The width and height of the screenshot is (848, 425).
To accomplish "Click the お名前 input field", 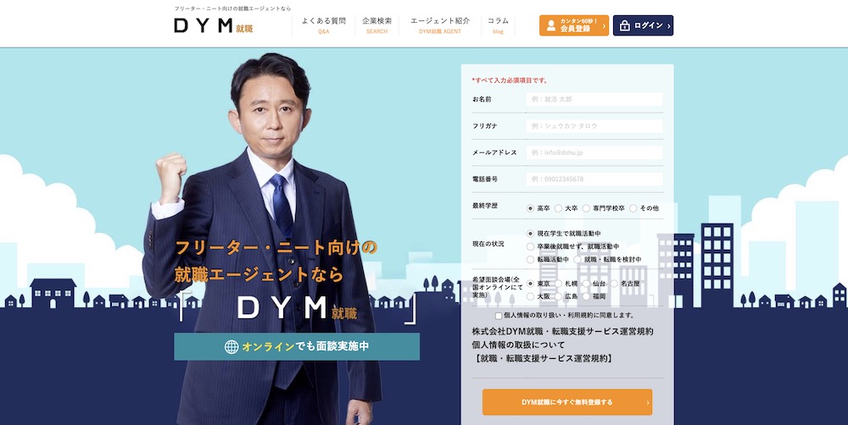I will click(x=594, y=99).
